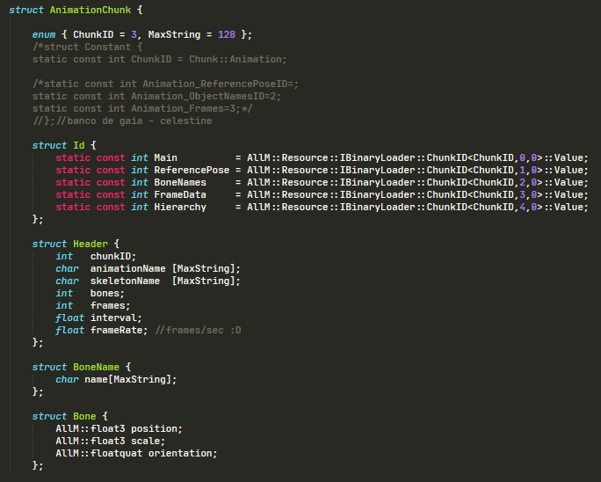The image size is (601, 482).
Task: Click the 'animationName' member
Action: coord(128,268)
